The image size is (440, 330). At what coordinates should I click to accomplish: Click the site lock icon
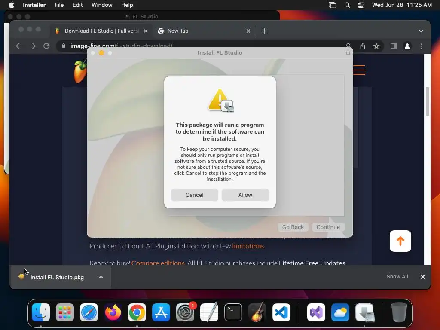tap(64, 46)
